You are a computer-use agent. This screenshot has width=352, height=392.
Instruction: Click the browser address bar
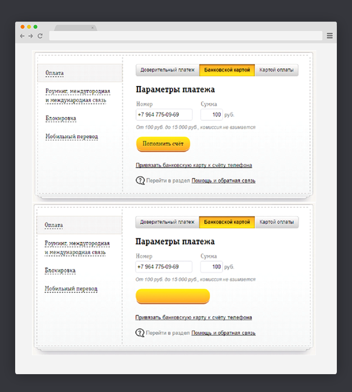(x=186, y=36)
